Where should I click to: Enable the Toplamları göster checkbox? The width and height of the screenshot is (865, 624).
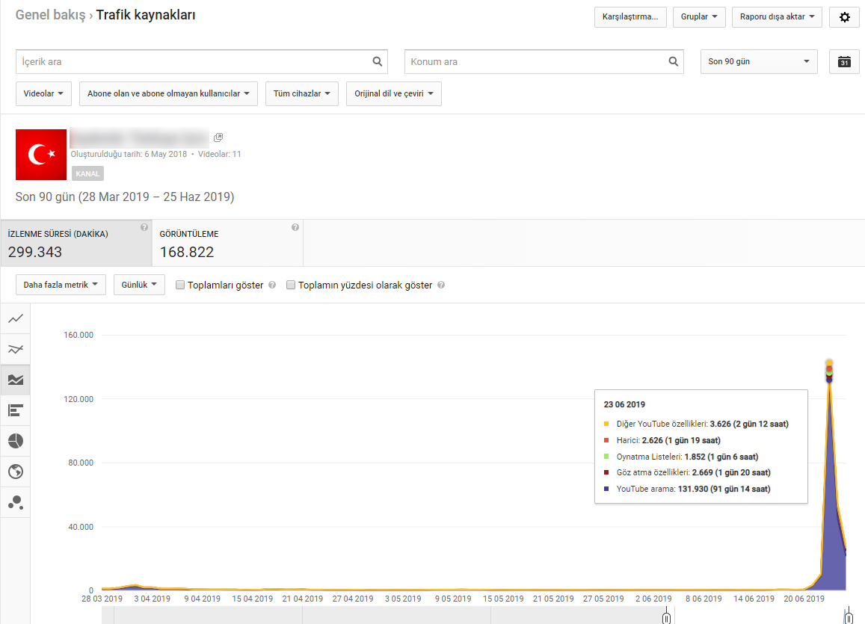(x=180, y=285)
